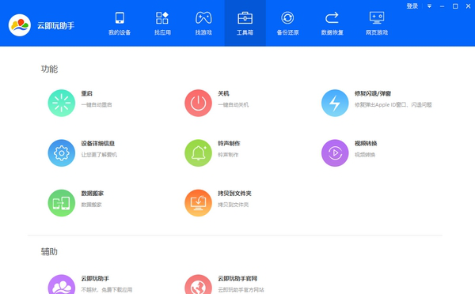
Task: Click the 登录 link
Action: 412,6
